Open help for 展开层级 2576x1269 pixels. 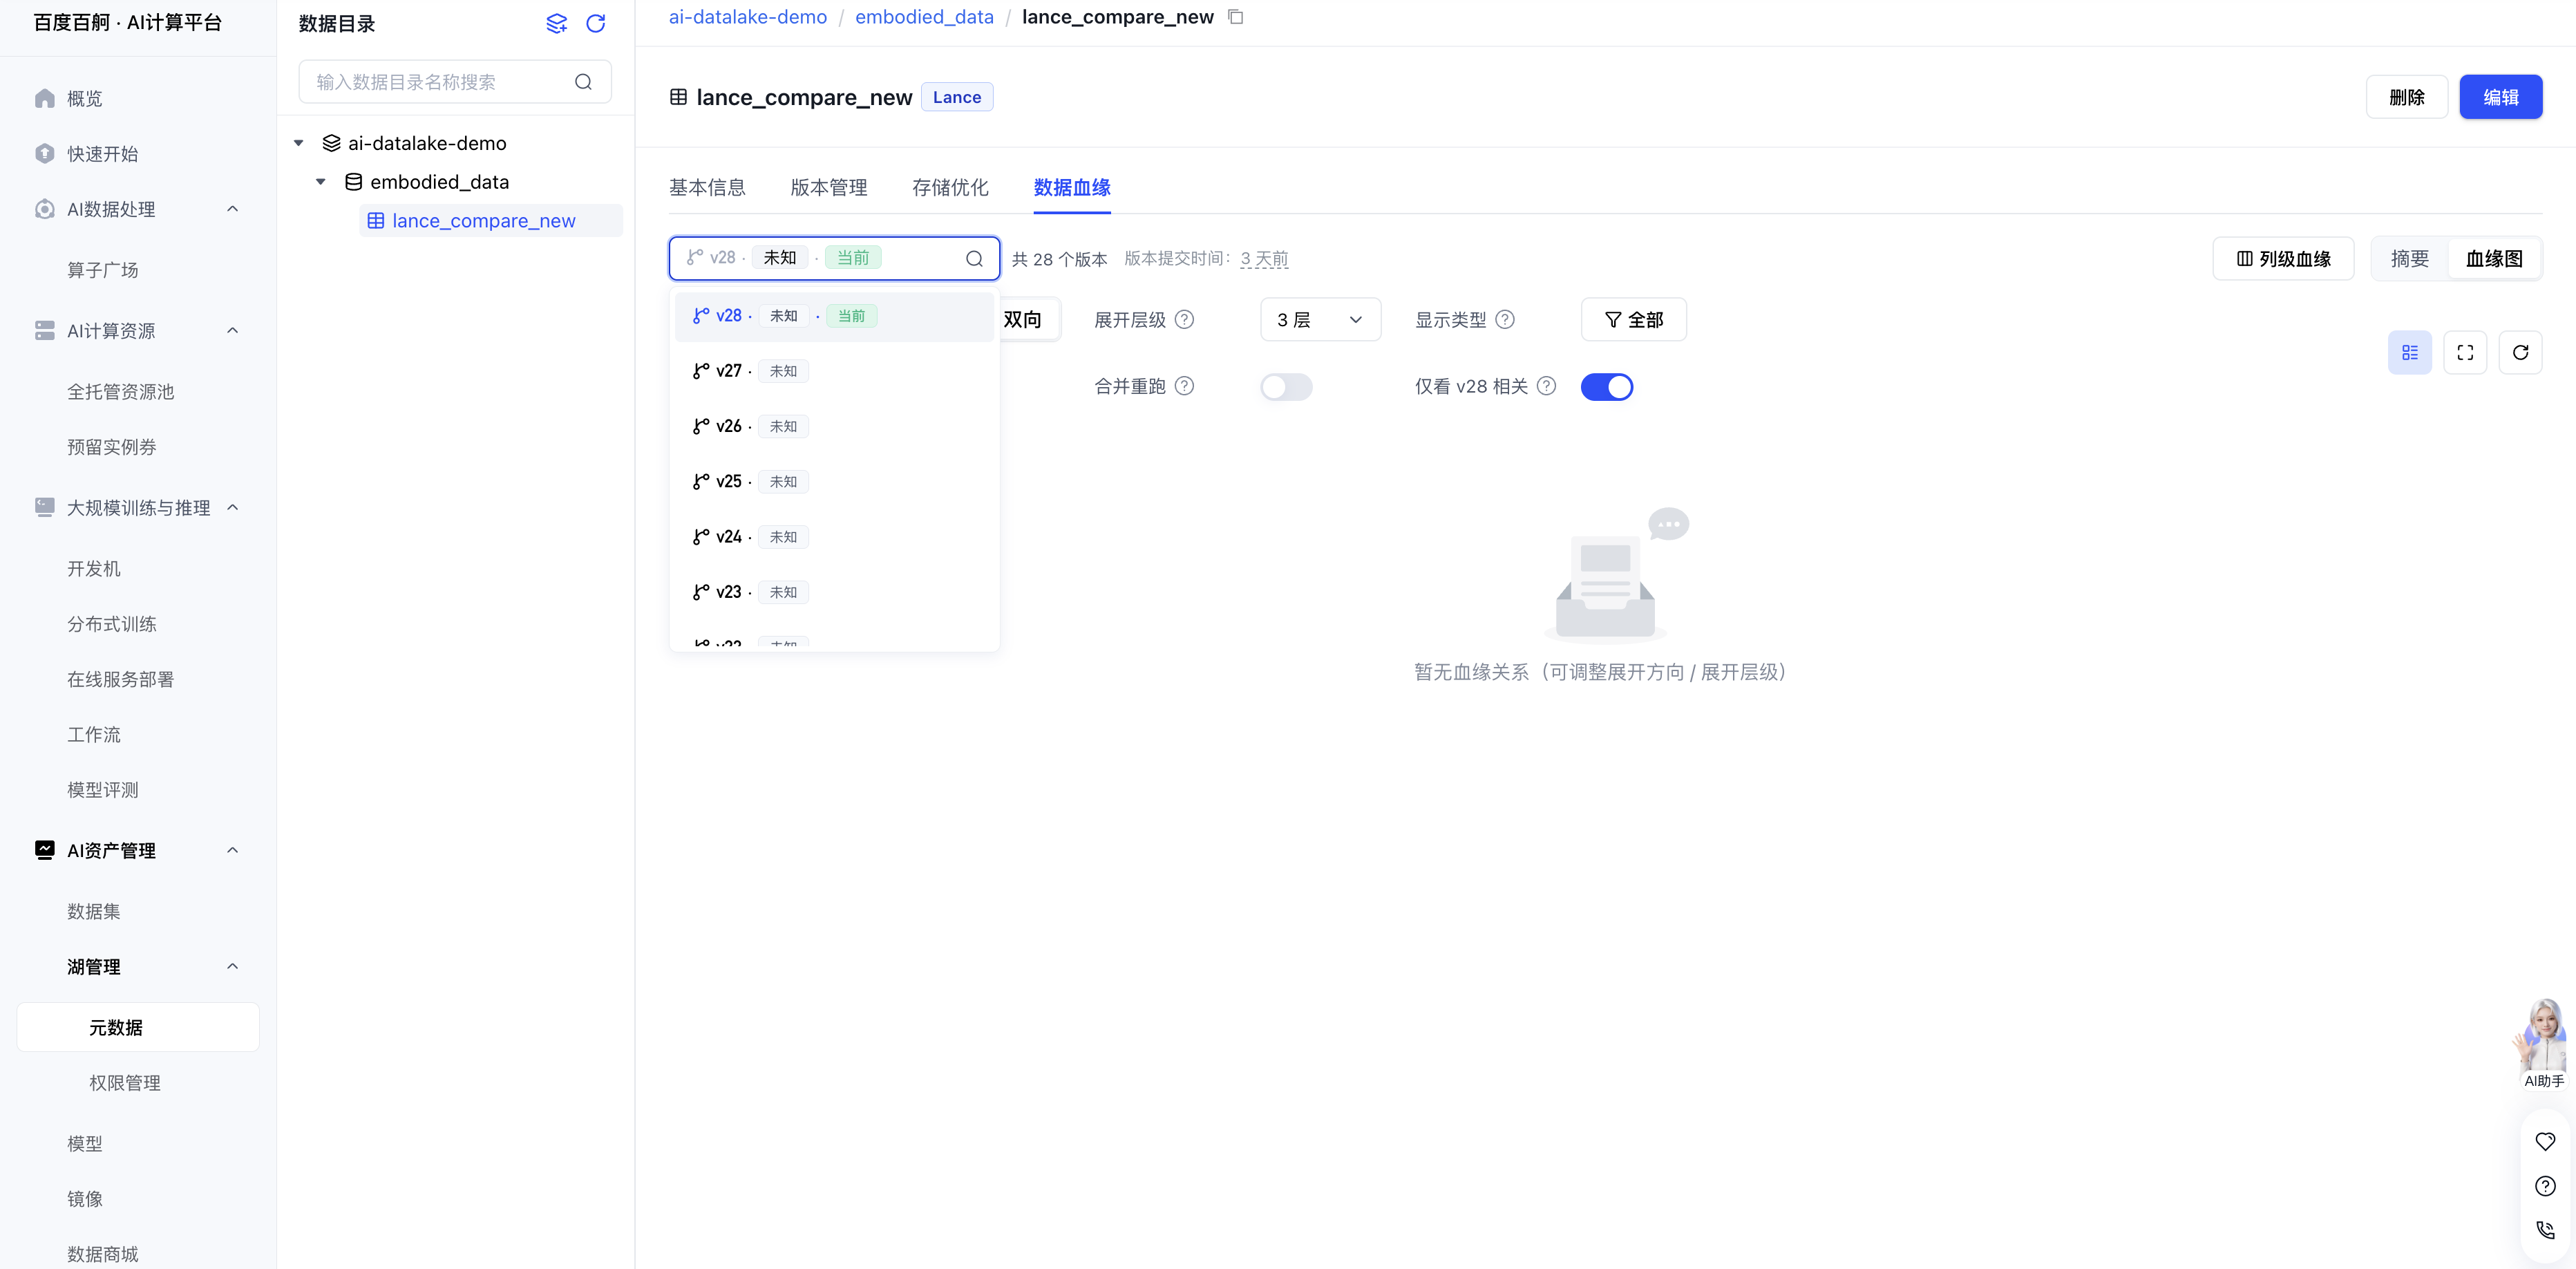(1184, 320)
